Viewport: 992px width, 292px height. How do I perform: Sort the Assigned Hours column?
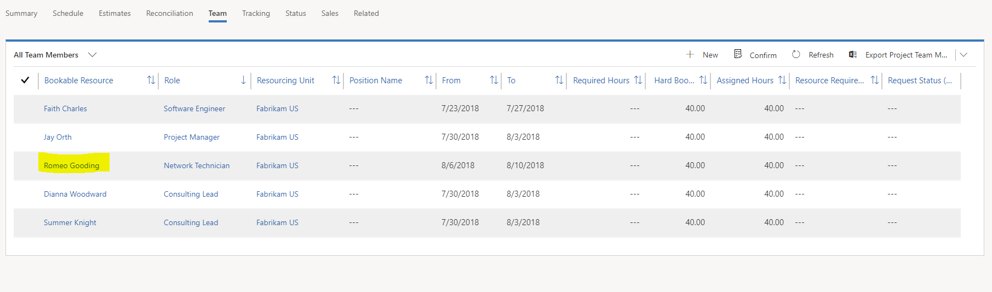tap(782, 80)
